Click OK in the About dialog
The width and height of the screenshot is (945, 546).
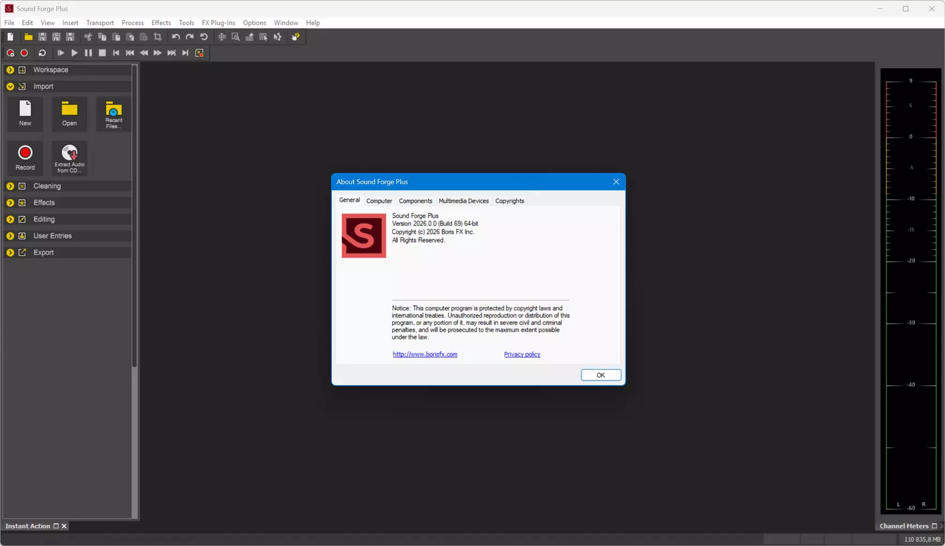pyautogui.click(x=601, y=375)
